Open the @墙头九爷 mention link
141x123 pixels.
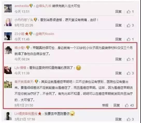click(44, 6)
